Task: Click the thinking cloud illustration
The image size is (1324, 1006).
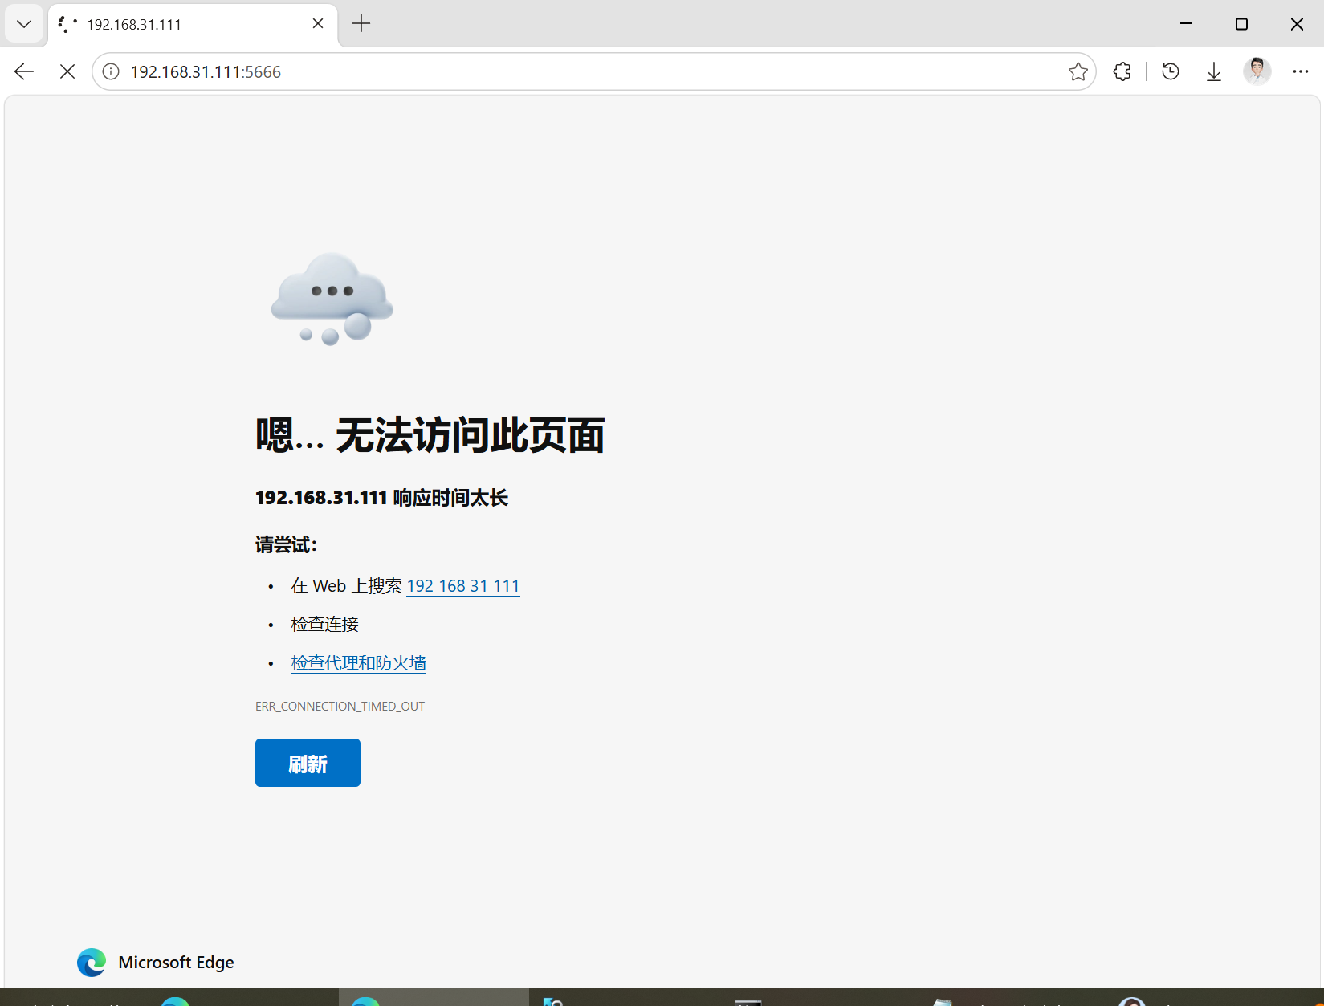Action: pos(332,299)
